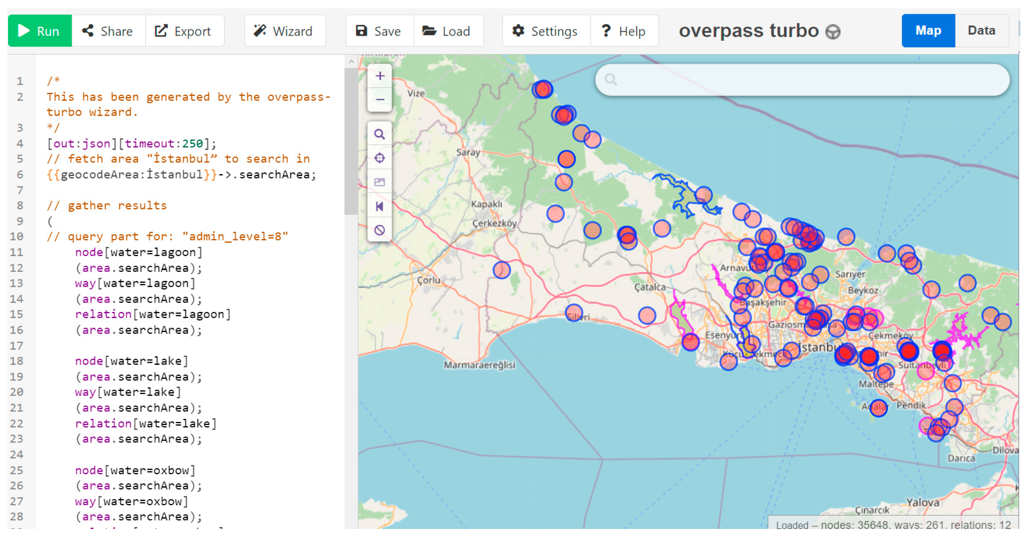This screenshot has height=540, width=1029.
Task: Open the Settings dialog
Action: coord(546,31)
